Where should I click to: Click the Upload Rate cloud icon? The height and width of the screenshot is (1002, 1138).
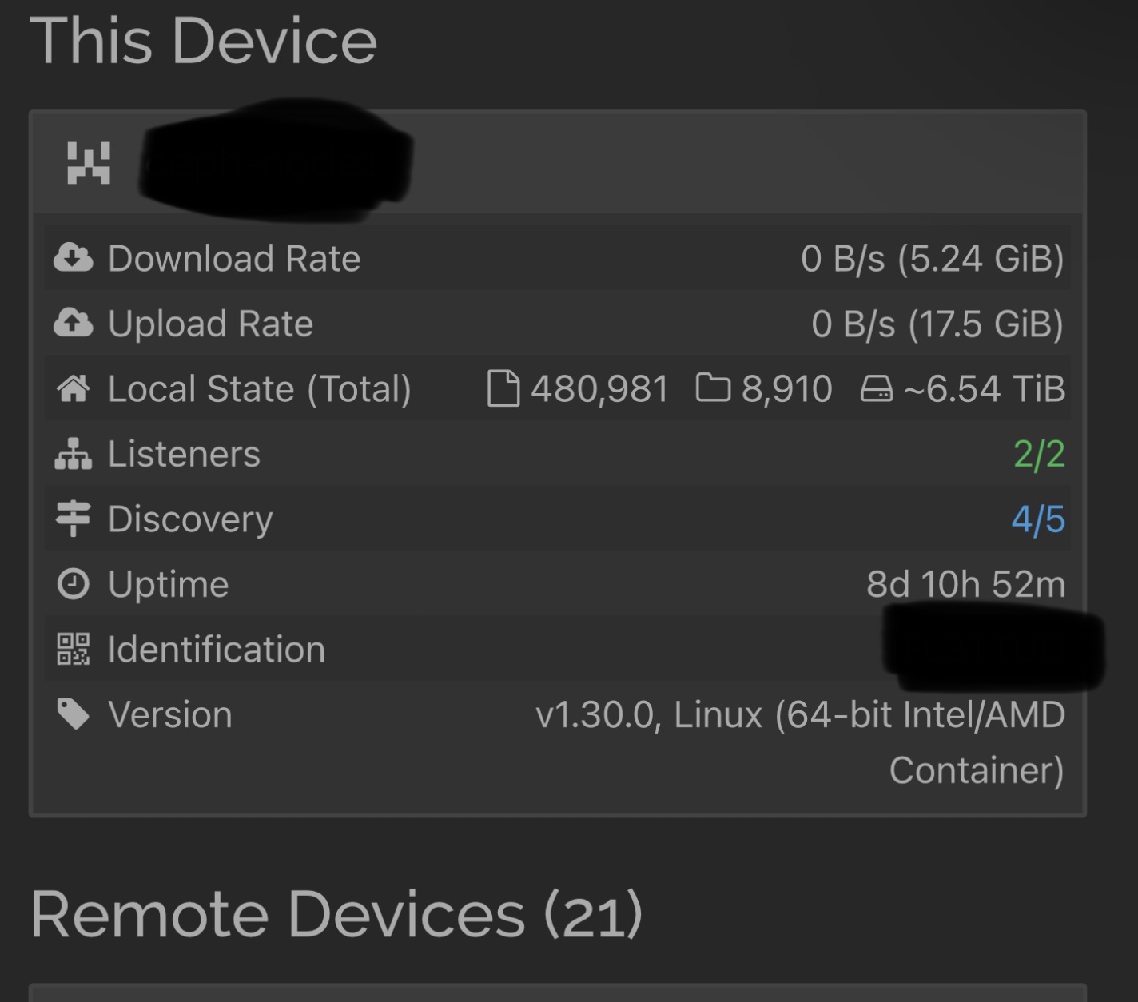click(x=74, y=324)
